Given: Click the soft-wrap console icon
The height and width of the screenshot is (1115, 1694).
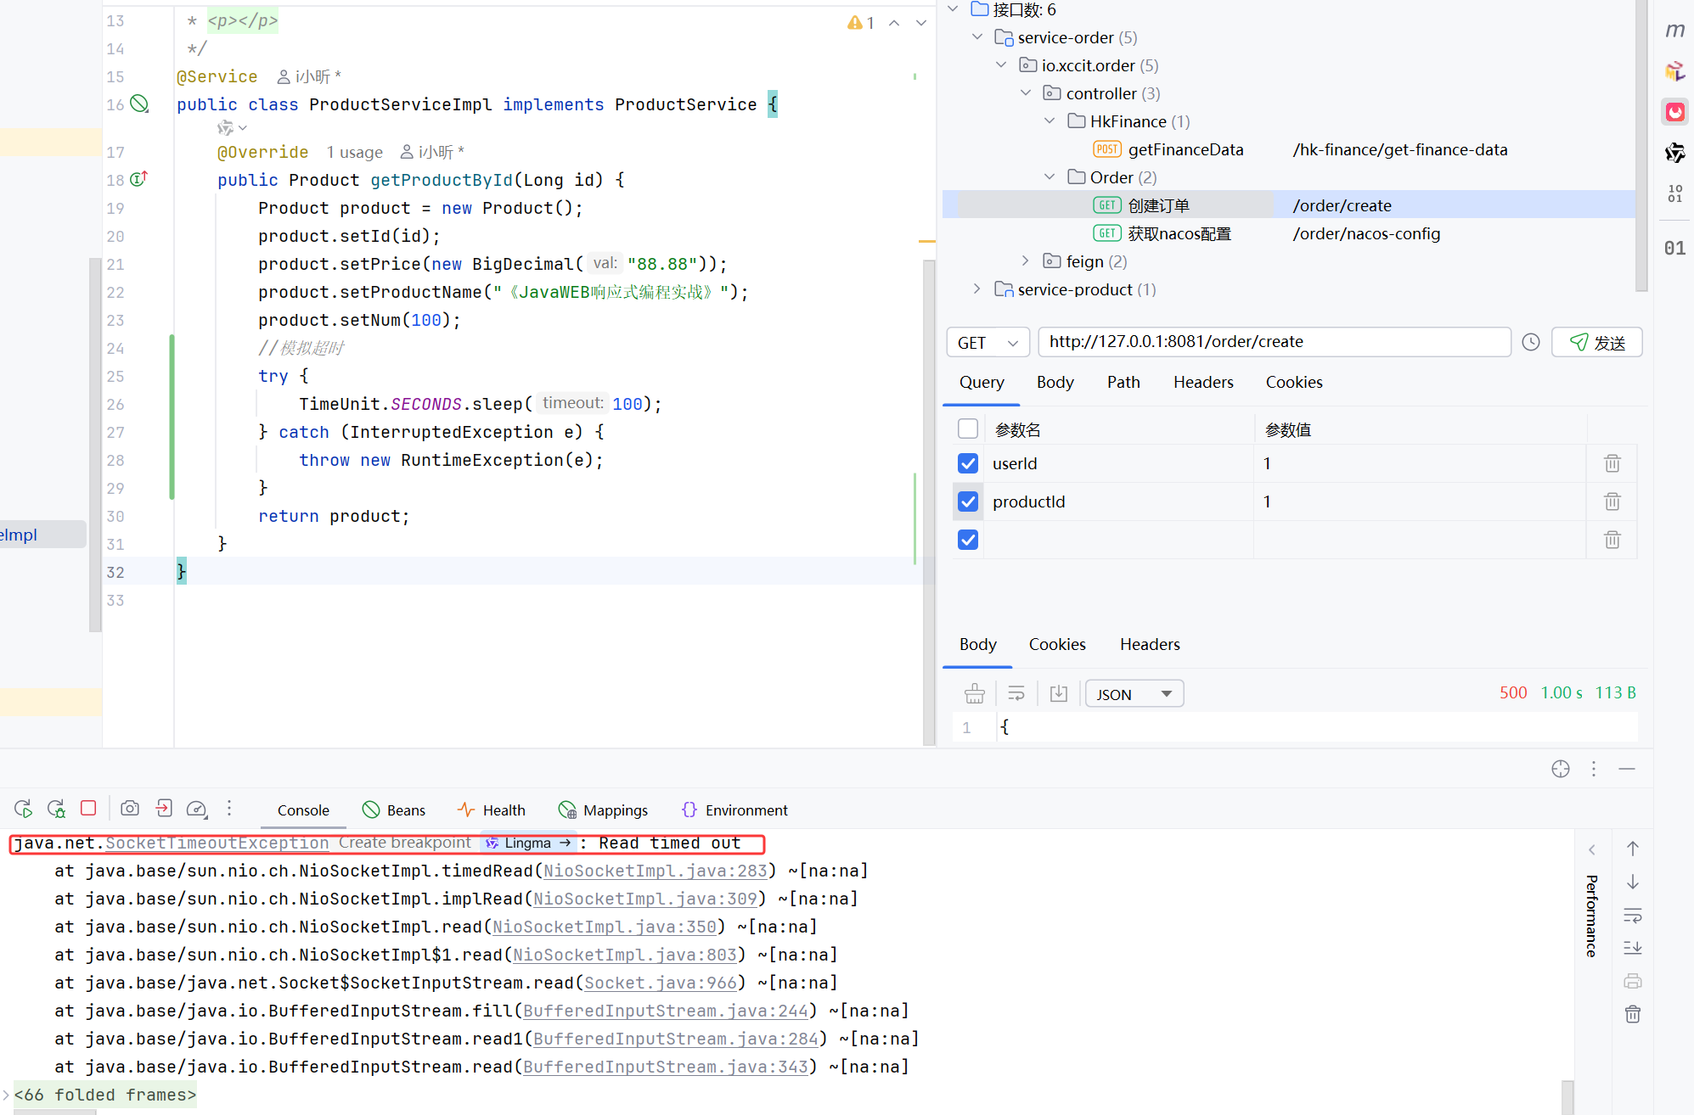Looking at the screenshot, I should coord(1632,915).
